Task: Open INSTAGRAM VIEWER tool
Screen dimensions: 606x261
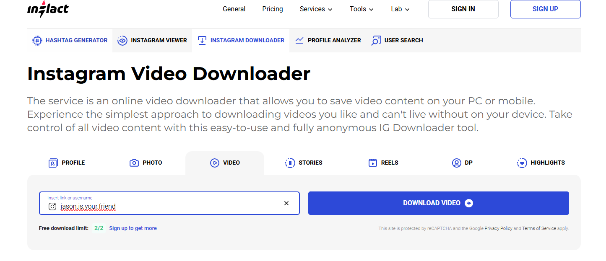Action: [152, 41]
